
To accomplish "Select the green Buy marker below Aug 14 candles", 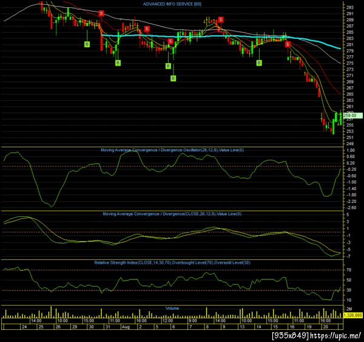I will (x=259, y=63).
